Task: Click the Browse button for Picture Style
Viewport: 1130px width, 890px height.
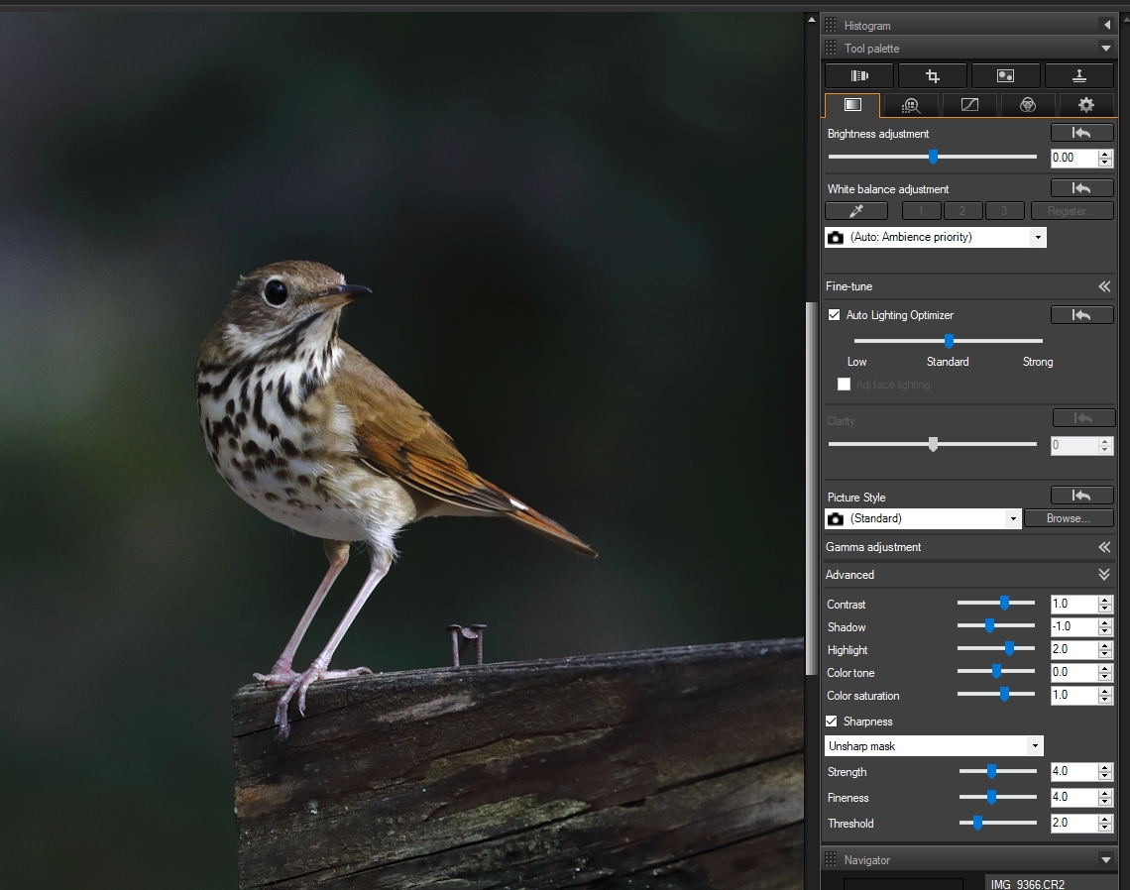Action: coord(1068,518)
